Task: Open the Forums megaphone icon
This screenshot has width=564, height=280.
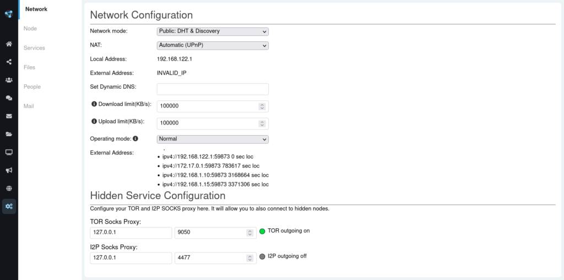Action: pyautogui.click(x=9, y=170)
